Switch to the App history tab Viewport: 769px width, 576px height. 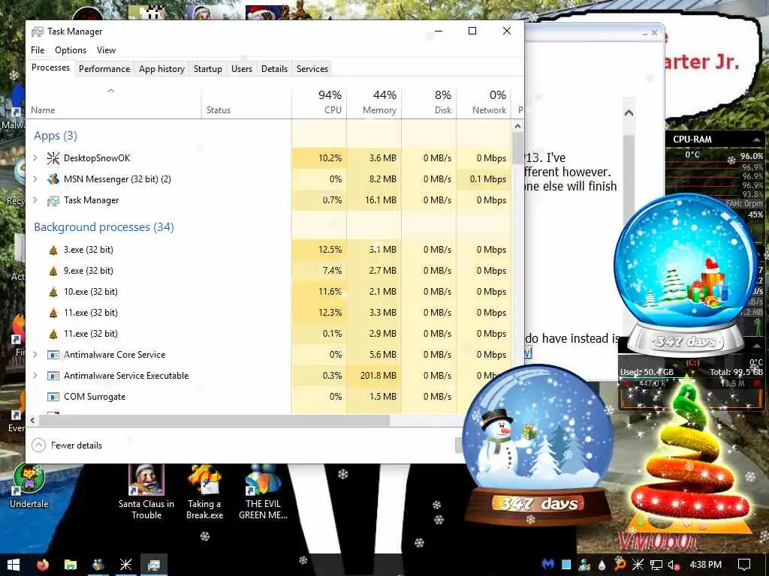[161, 69]
